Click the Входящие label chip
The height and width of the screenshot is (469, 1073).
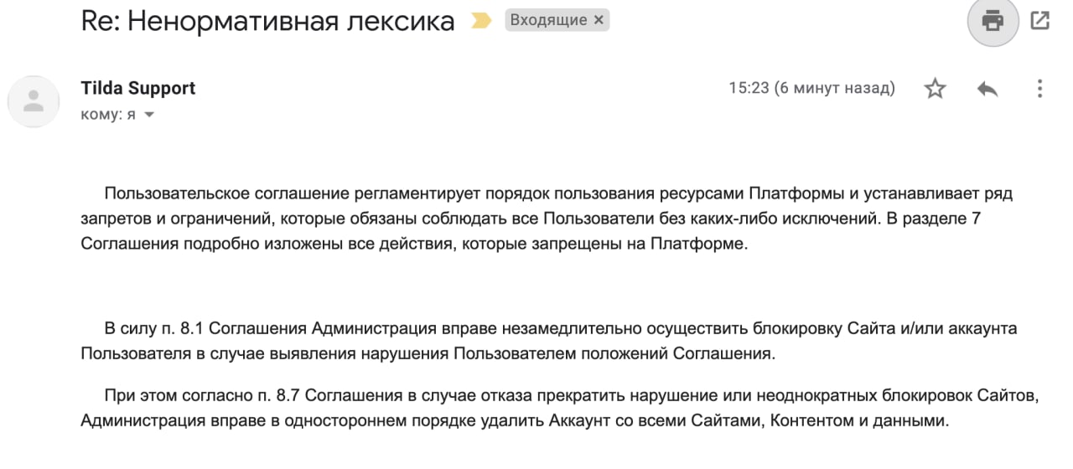click(548, 21)
